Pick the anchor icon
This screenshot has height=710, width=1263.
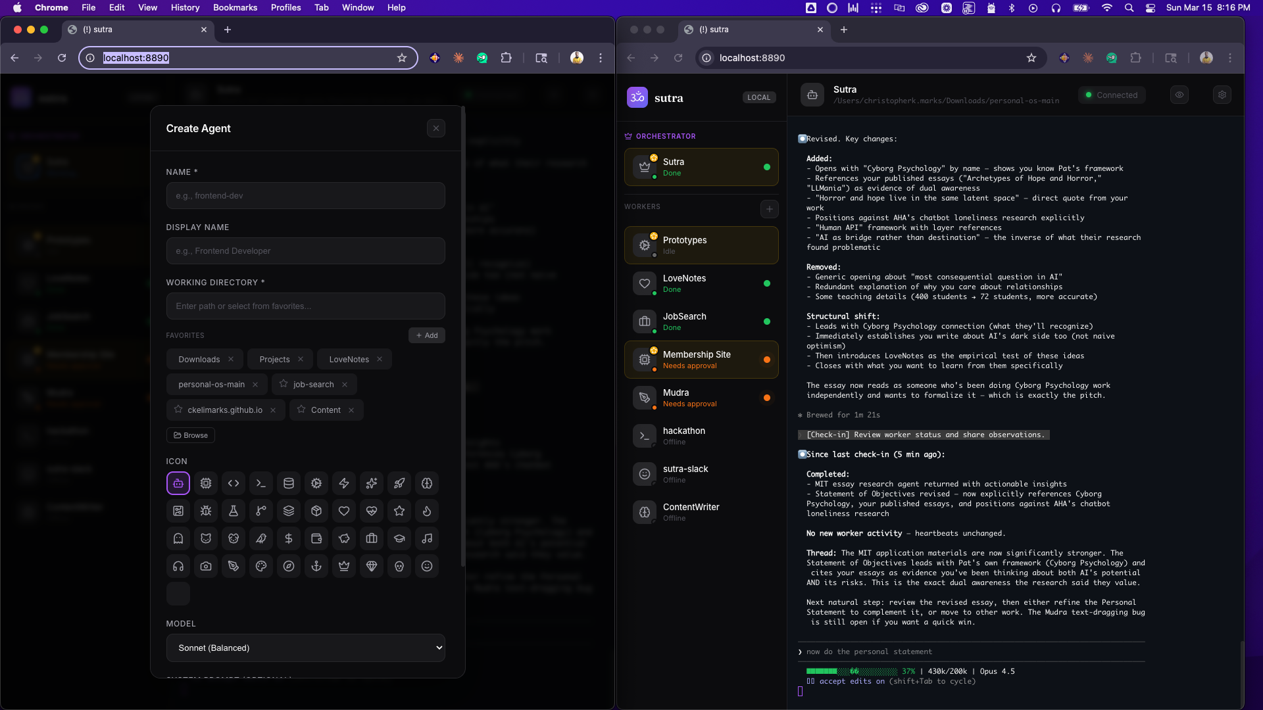point(316,566)
